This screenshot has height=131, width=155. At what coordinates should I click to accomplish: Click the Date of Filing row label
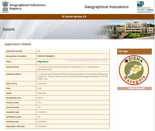[x=11, y=83]
